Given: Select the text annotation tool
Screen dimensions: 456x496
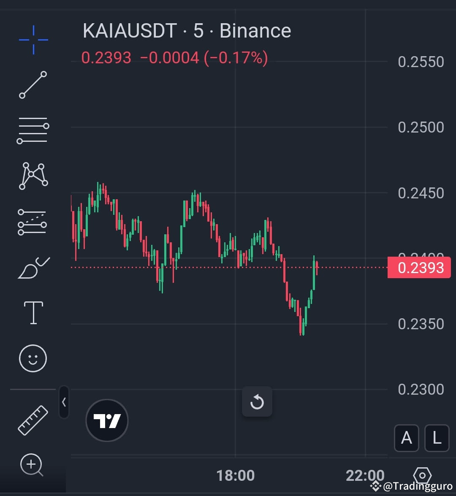Looking at the screenshot, I should pos(33,312).
